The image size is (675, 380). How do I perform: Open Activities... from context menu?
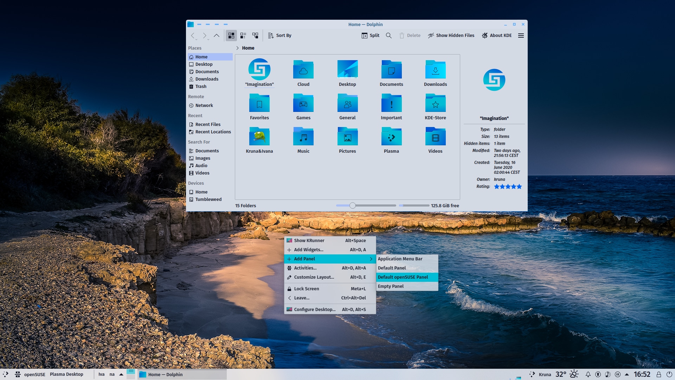330,268
